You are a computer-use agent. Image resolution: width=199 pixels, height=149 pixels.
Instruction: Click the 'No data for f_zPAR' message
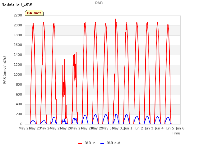[x=17, y=4]
